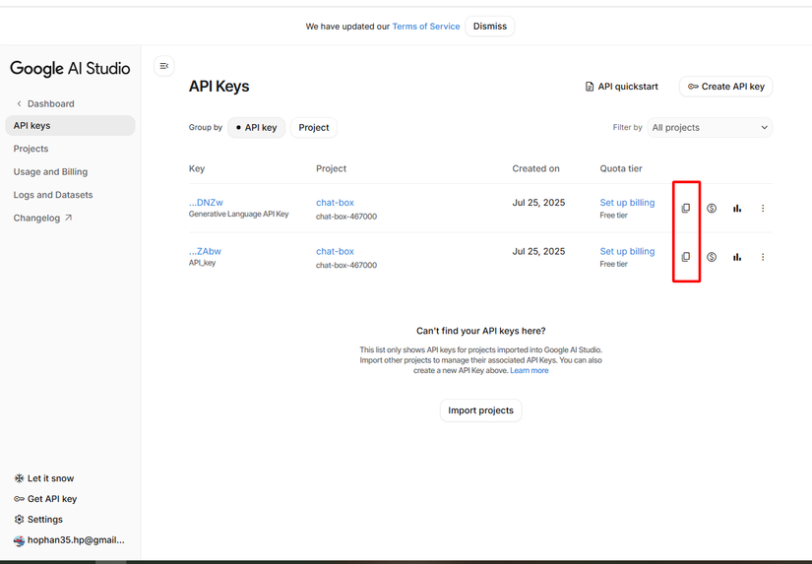Open chat-box project for ...ZAbw
This screenshot has height=564, width=812.
tap(335, 251)
